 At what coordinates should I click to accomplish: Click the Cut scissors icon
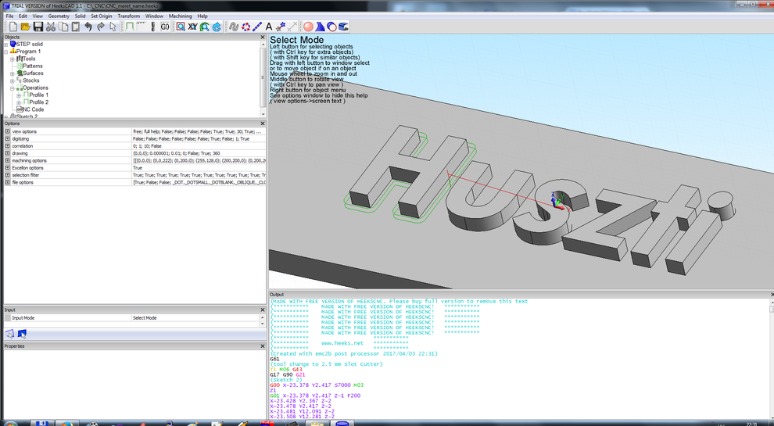(x=50, y=27)
